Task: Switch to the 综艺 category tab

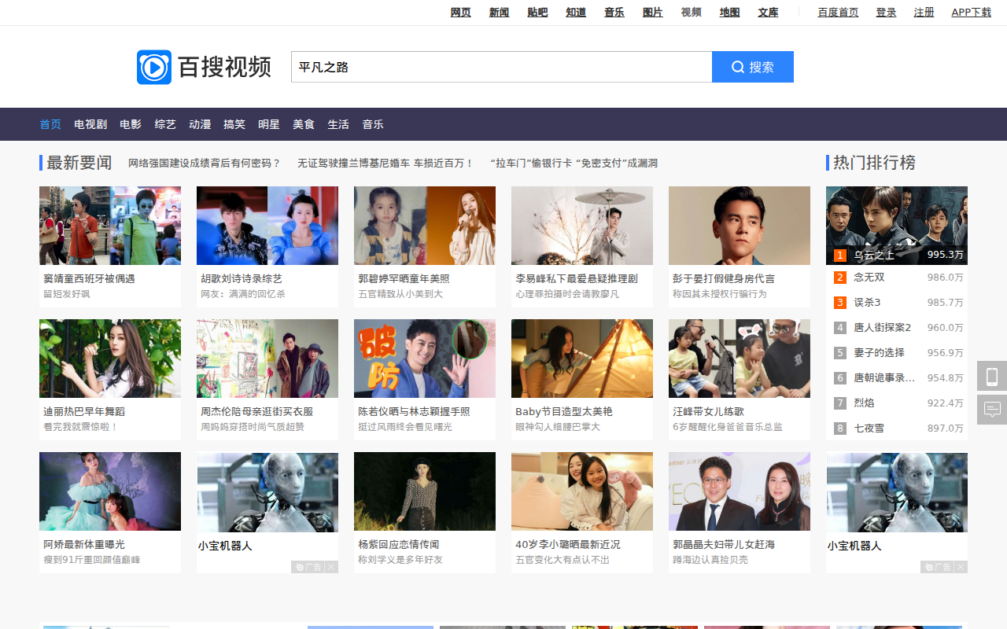Action: (165, 123)
